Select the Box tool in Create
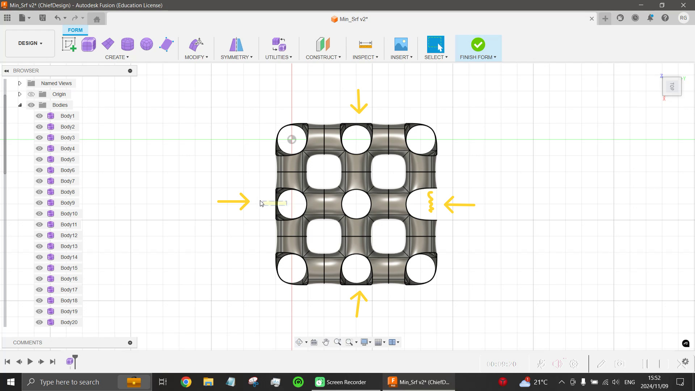 [x=89, y=44]
